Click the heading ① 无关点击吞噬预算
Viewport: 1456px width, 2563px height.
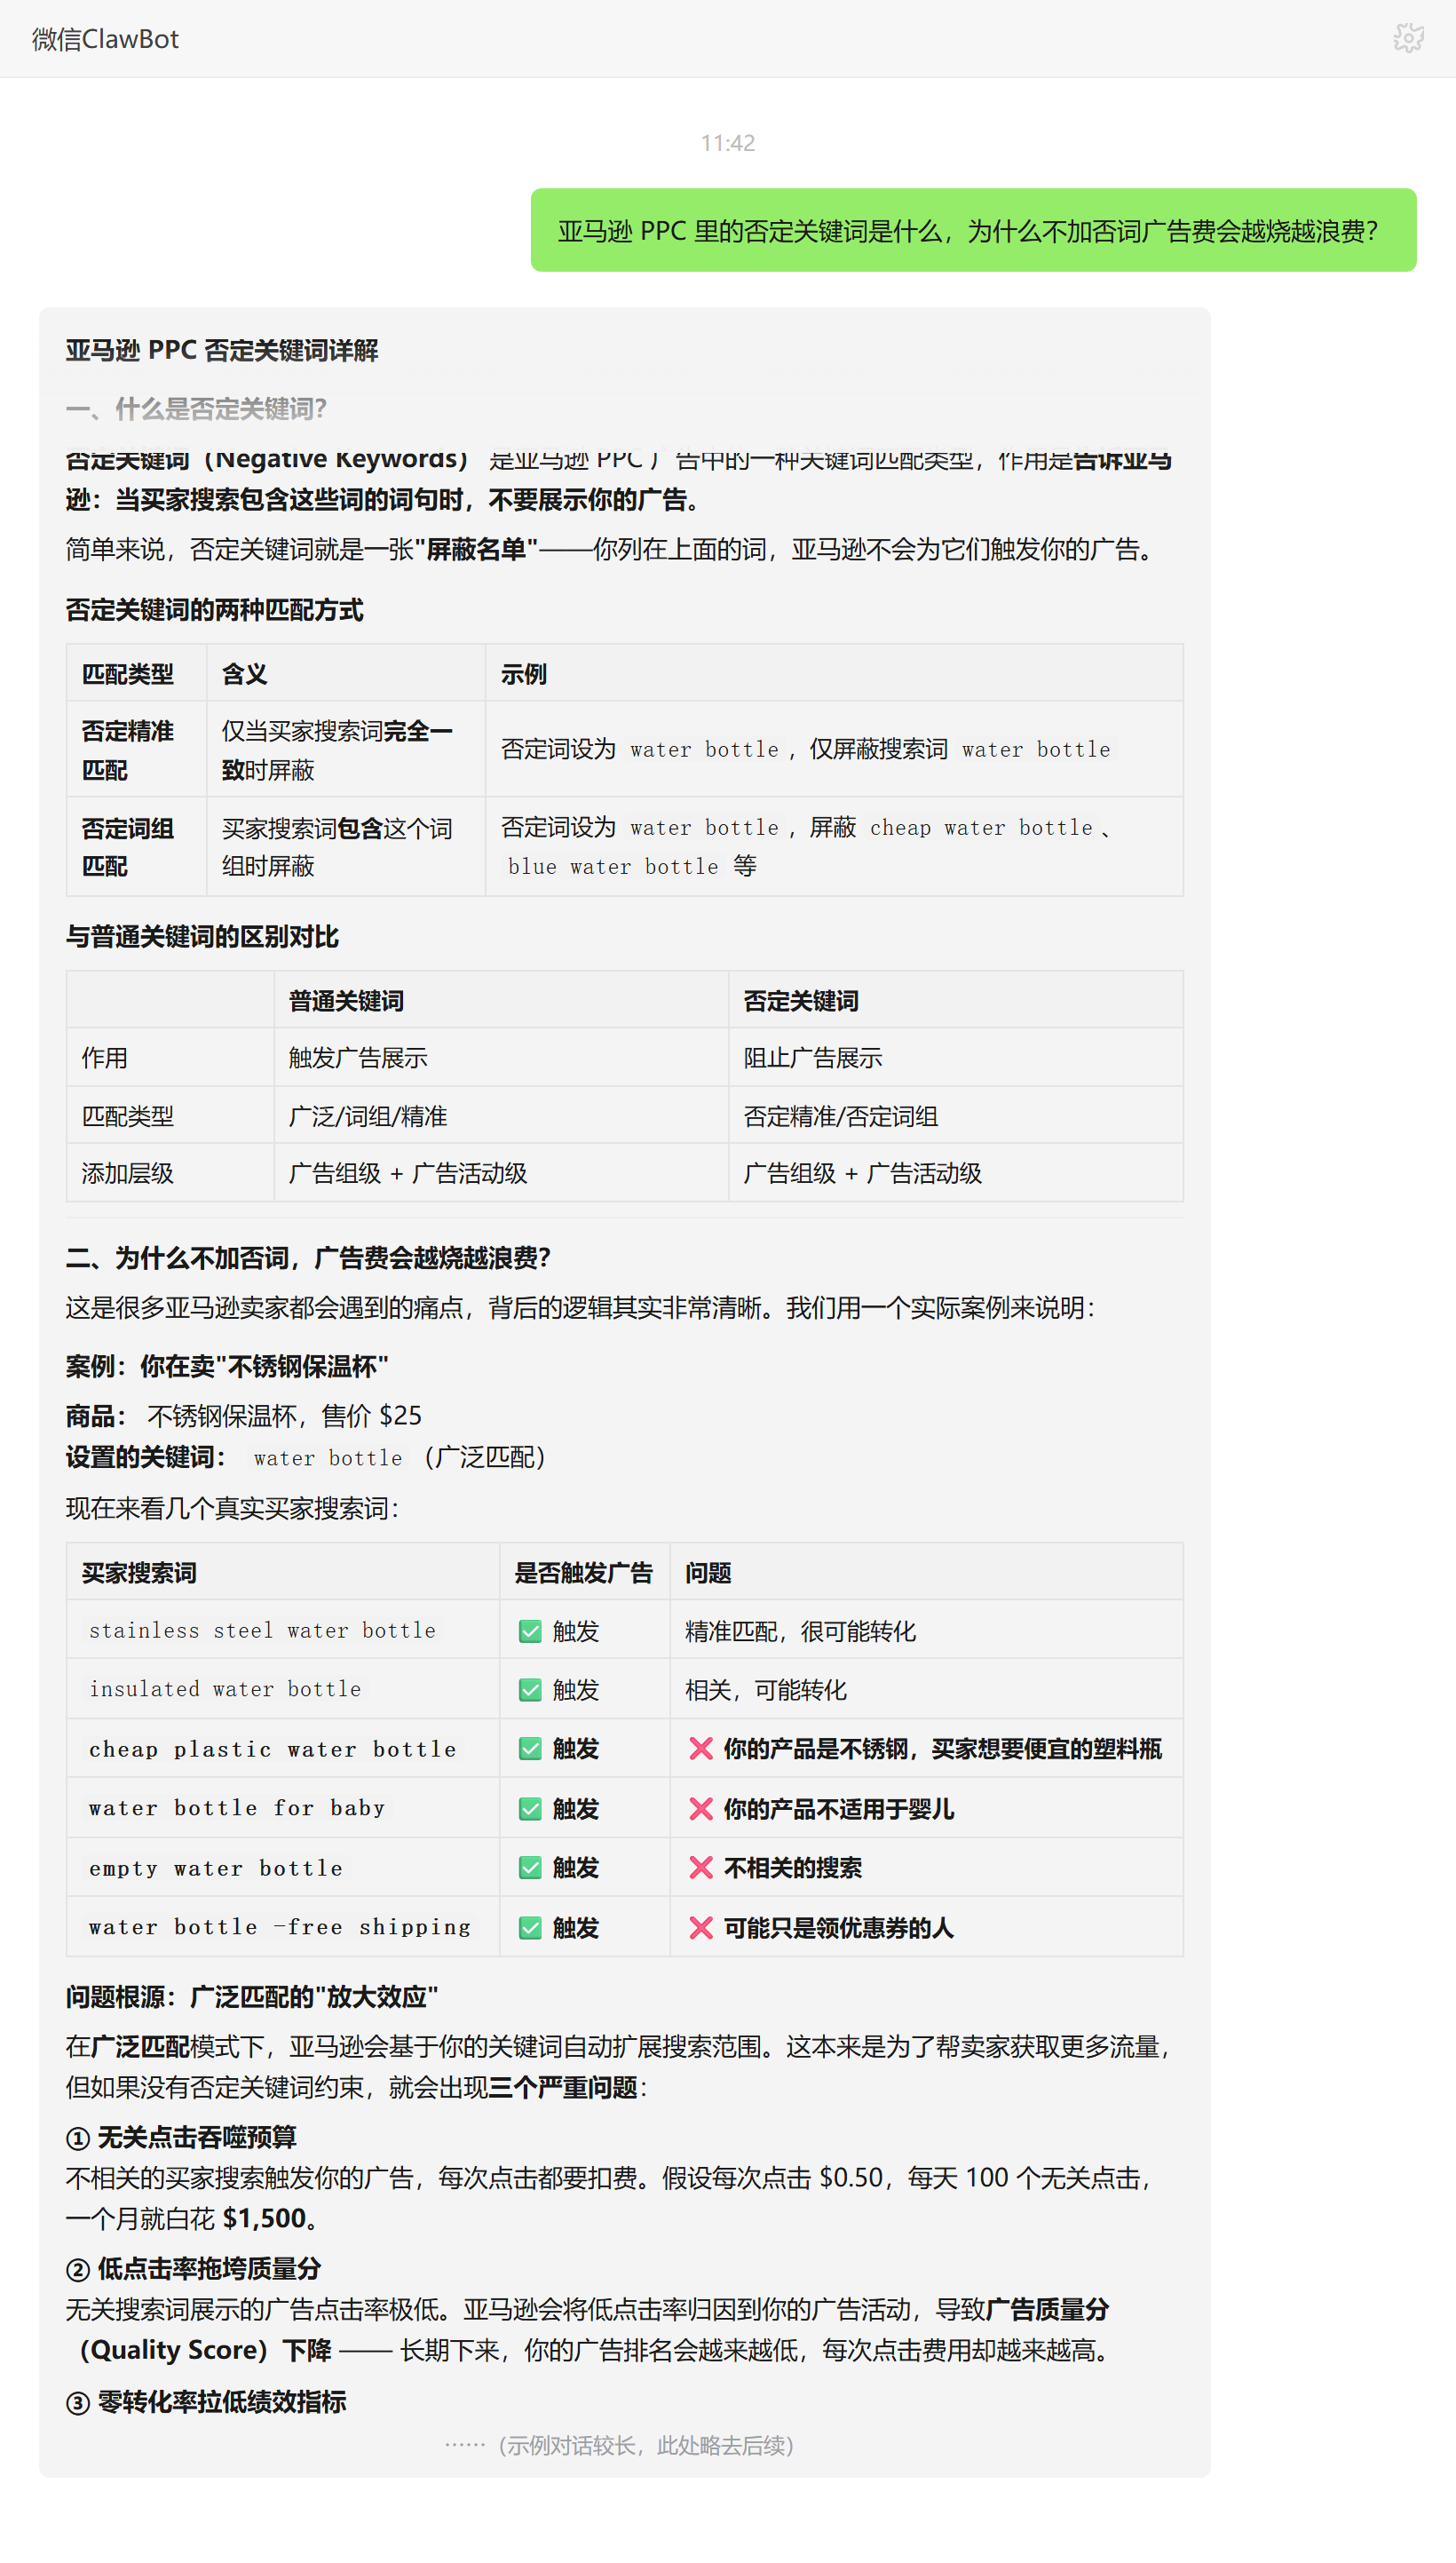(x=181, y=2137)
